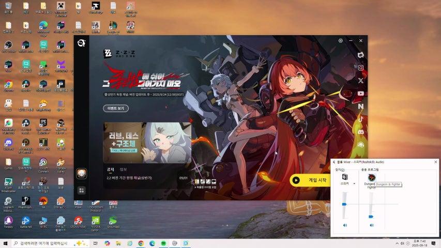Show hidden system tray icons

click(397, 243)
